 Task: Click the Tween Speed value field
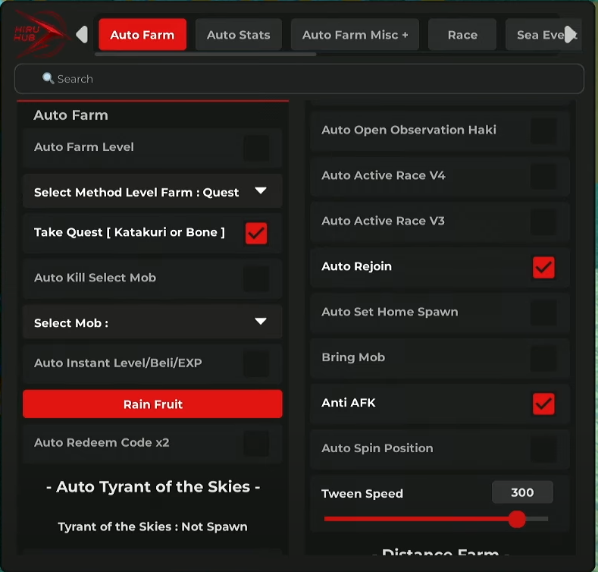click(x=522, y=492)
